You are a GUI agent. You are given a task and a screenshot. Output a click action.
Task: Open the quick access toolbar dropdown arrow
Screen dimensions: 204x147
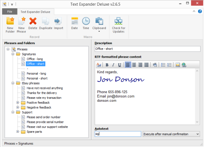[12, 5]
